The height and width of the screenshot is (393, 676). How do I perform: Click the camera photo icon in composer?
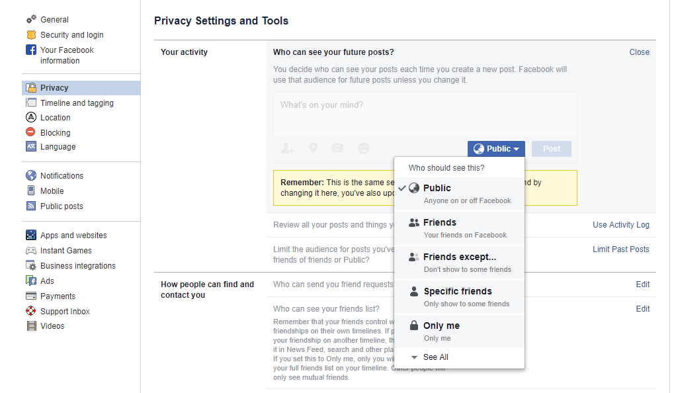click(337, 148)
